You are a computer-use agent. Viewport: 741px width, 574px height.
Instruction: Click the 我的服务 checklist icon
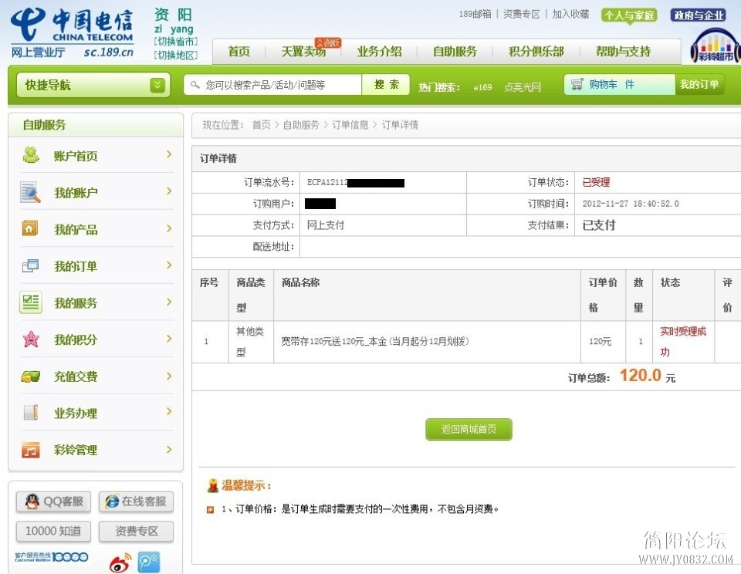pos(31,302)
